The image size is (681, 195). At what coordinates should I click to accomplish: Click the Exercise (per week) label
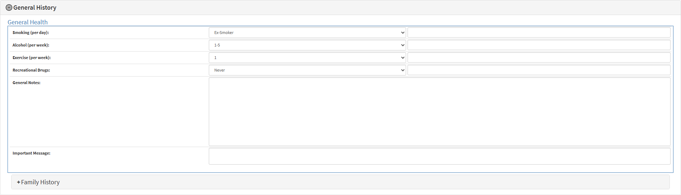click(32, 58)
